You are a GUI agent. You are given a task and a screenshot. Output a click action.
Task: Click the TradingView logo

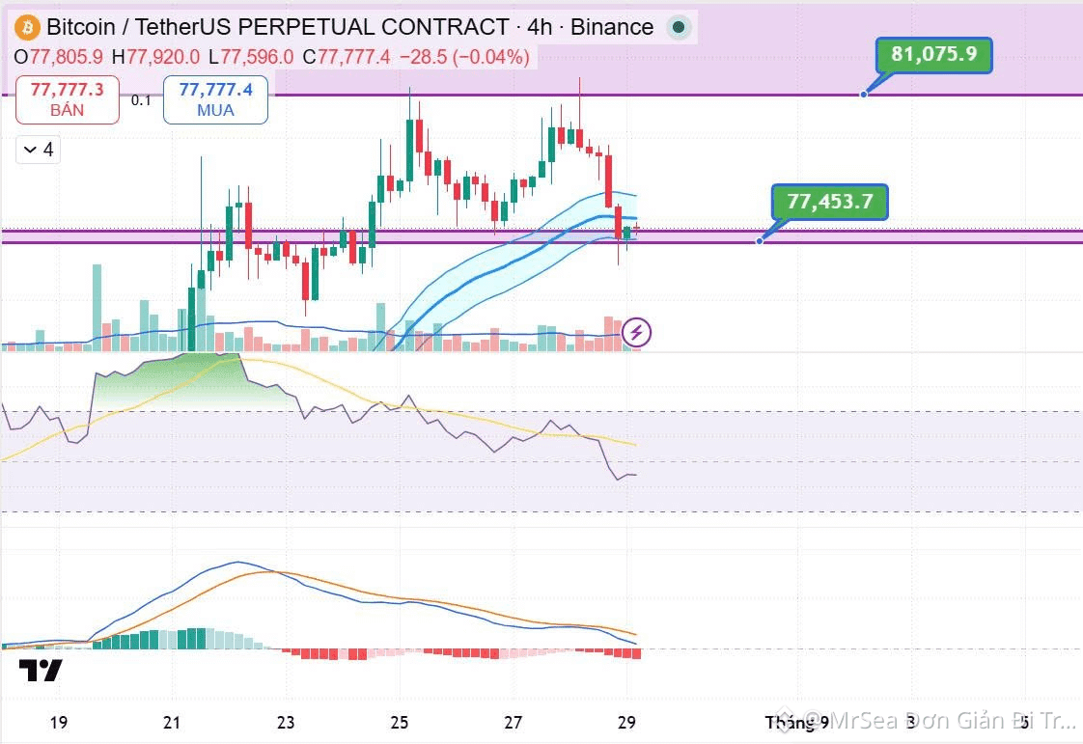pyautogui.click(x=41, y=670)
